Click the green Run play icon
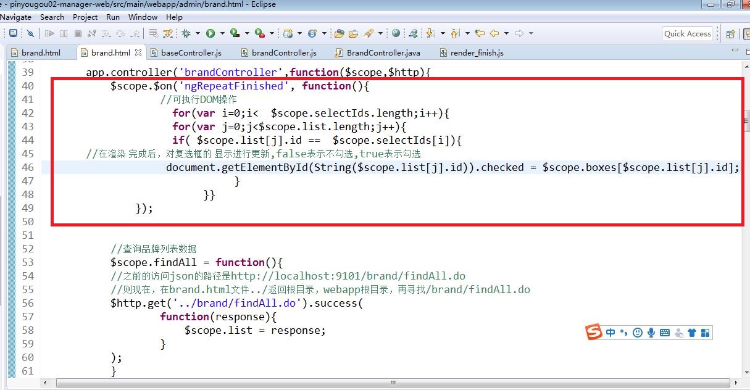This screenshot has height=390, width=750. coord(210,33)
